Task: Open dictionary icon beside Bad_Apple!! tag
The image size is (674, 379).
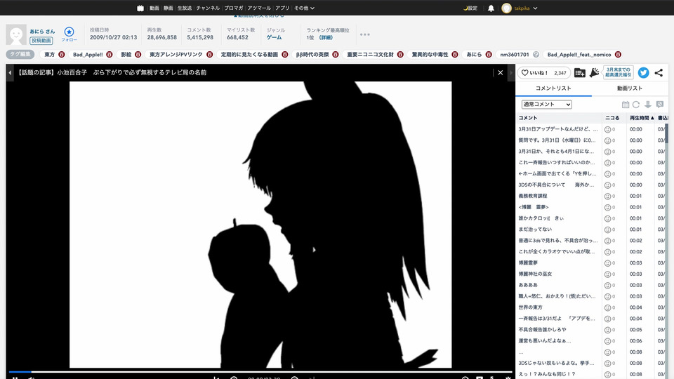Action: (x=110, y=55)
